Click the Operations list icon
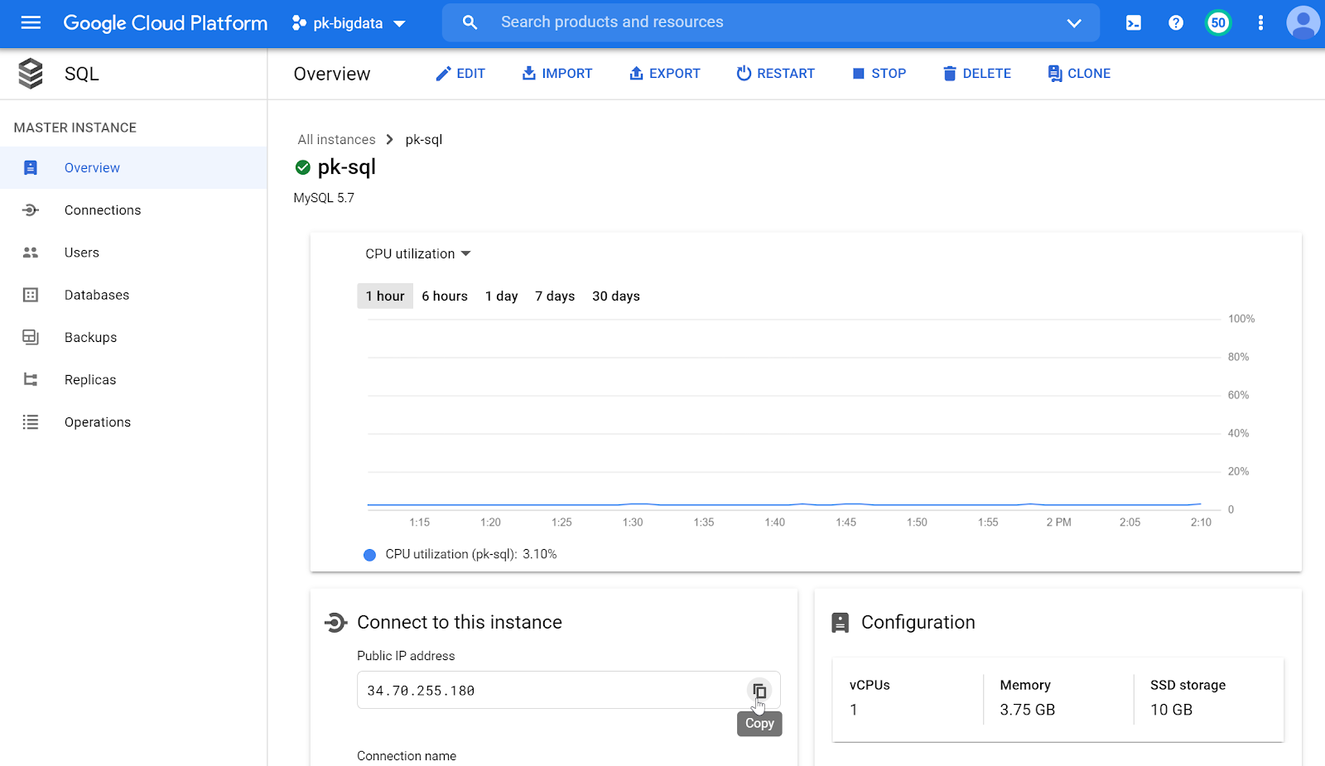 tap(31, 422)
